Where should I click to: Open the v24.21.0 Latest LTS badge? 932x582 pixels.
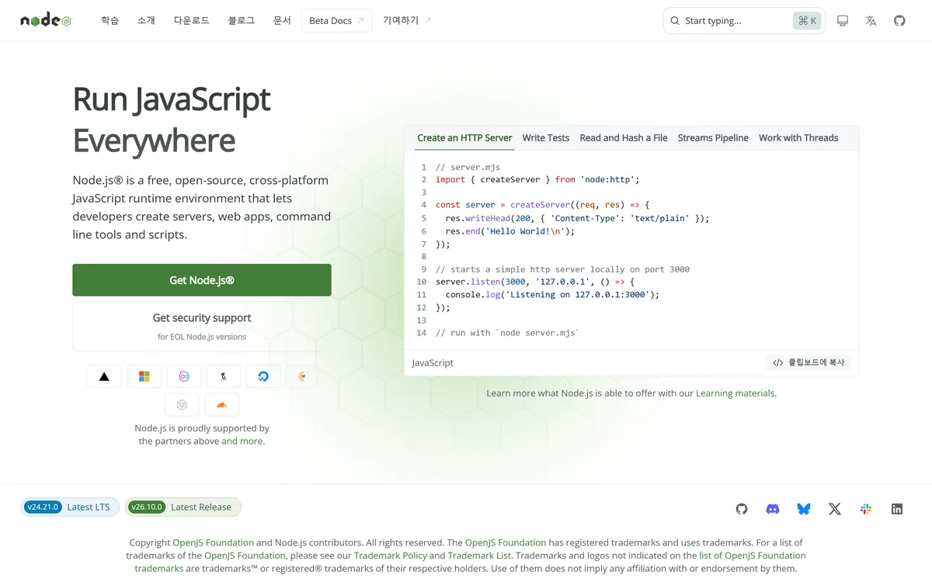[71, 507]
